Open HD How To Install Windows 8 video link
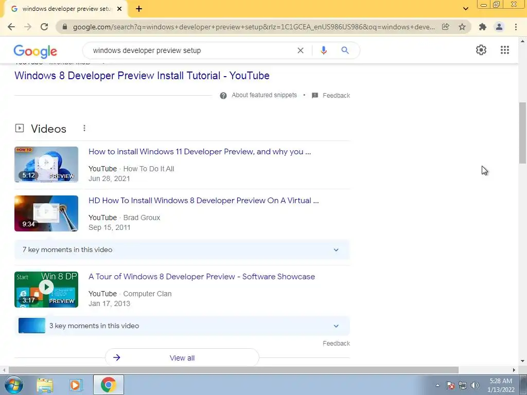The image size is (527, 395). (204, 201)
